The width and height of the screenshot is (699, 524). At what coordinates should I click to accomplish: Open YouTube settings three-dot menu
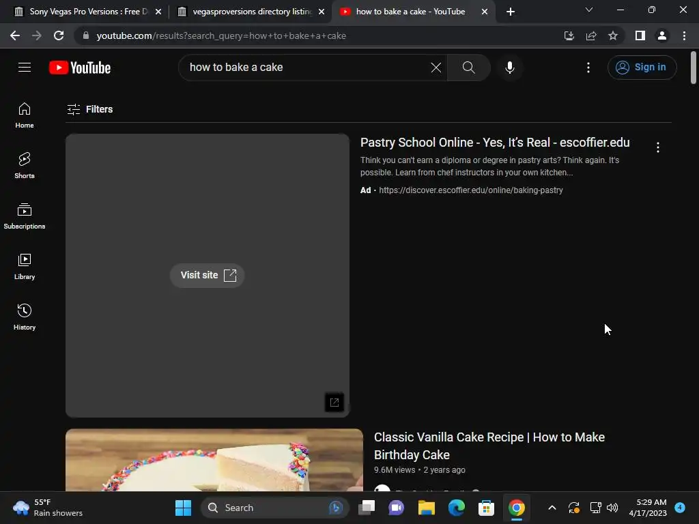click(588, 68)
